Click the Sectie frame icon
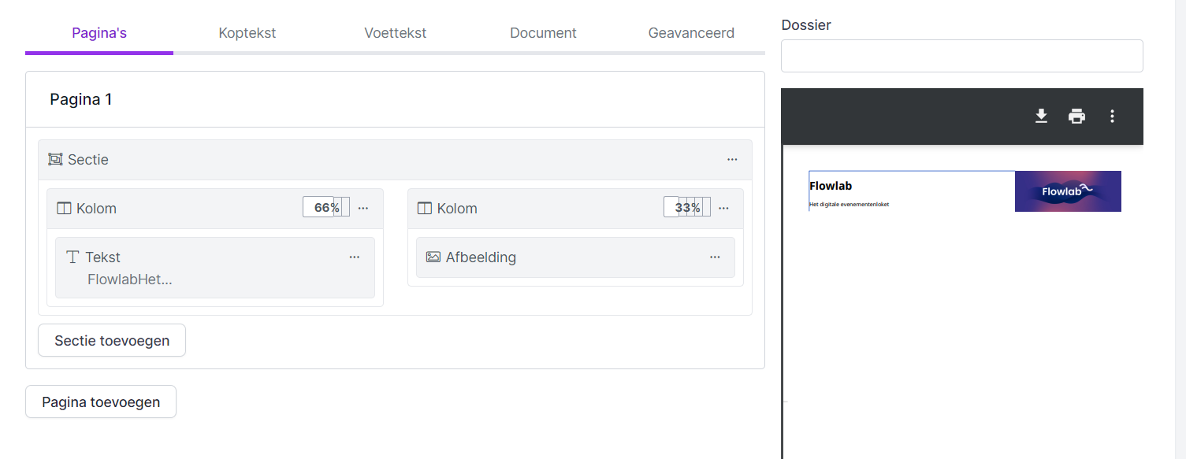The width and height of the screenshot is (1186, 459). point(55,160)
